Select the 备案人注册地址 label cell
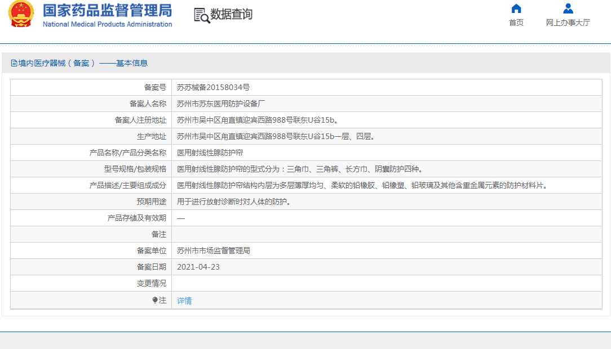The image size is (611, 349). point(91,120)
